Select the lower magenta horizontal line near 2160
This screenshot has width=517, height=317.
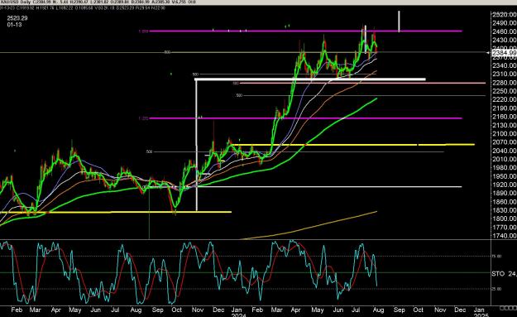[305, 118]
